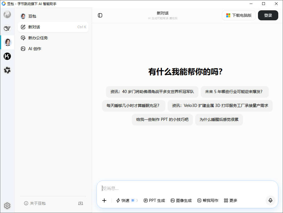Click the download icon beside 关于豆包
The image size is (283, 213).
[81, 203]
